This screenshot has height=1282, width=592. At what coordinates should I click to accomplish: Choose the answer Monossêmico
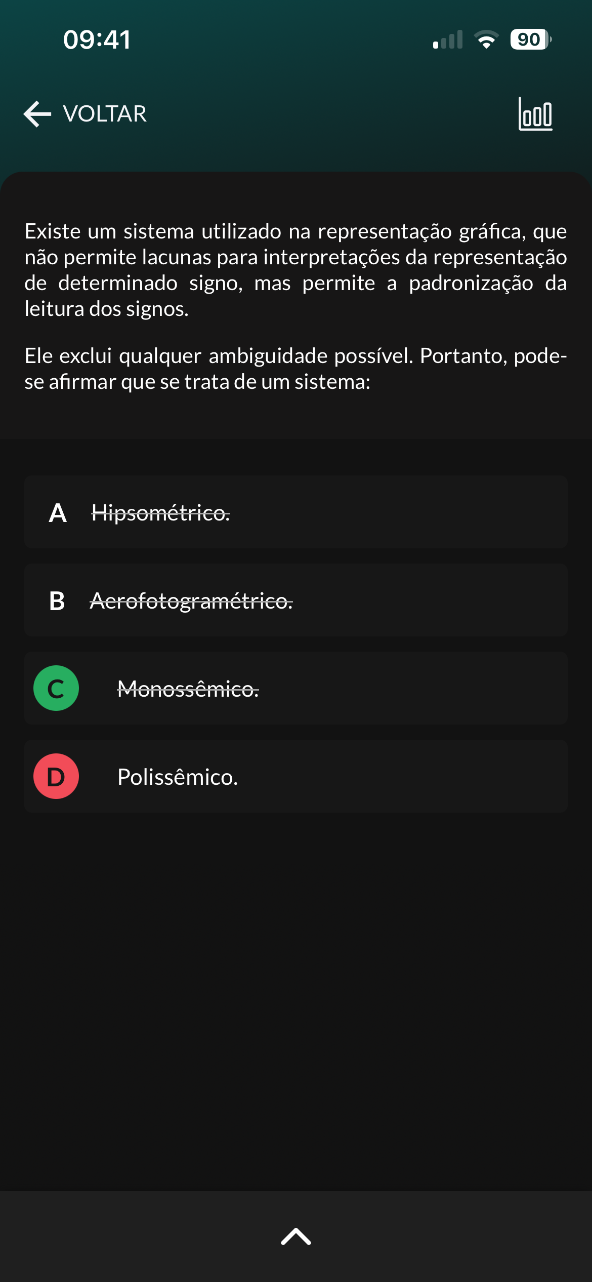(x=188, y=689)
